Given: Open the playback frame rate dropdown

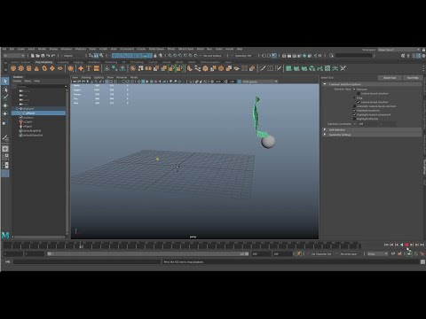Looking at the screenshot, I should [x=377, y=254].
